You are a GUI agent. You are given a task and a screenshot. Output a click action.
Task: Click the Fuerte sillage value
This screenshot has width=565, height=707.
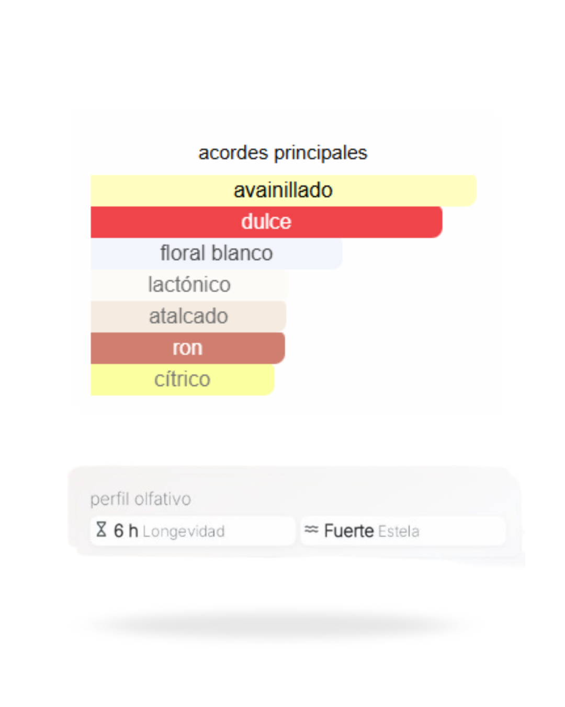[x=348, y=531]
